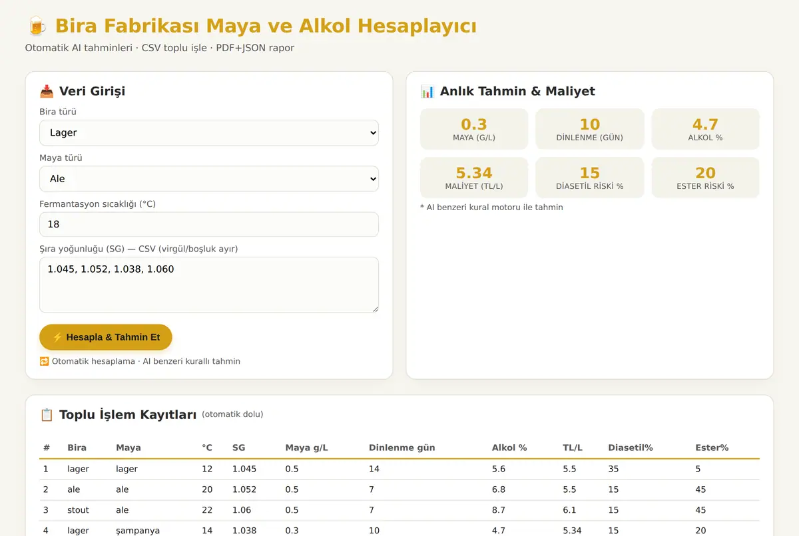
Task: Click the SG column header
Action: (238, 448)
